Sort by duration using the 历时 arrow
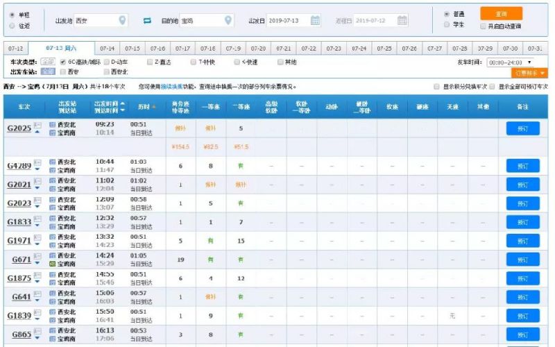555x347 pixels. pyautogui.click(x=154, y=107)
